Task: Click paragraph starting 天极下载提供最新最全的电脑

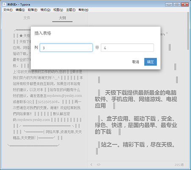Action: click(136, 99)
